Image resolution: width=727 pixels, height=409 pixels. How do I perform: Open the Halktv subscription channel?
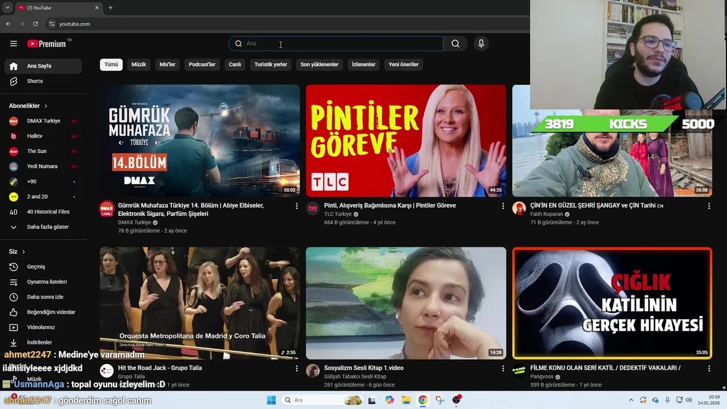43,136
